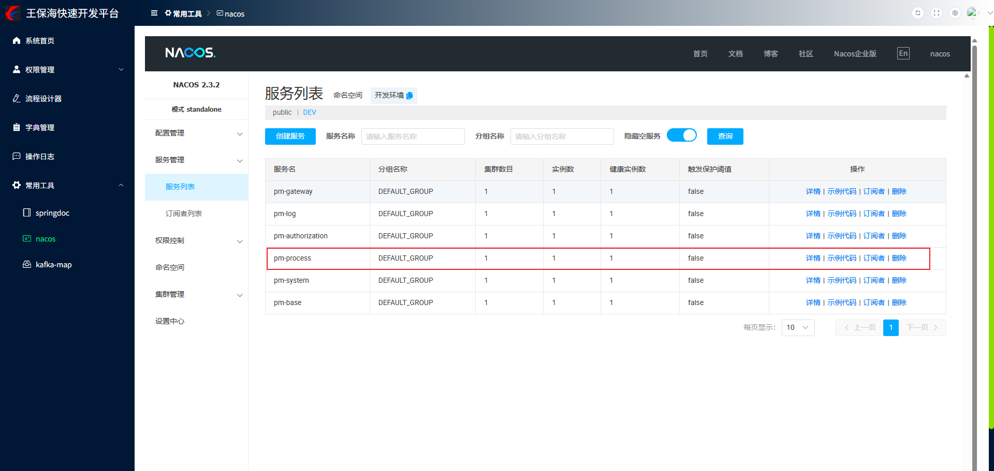Screen dimensions: 994x471
Task: Click the NACOS logo in header
Action: [190, 53]
